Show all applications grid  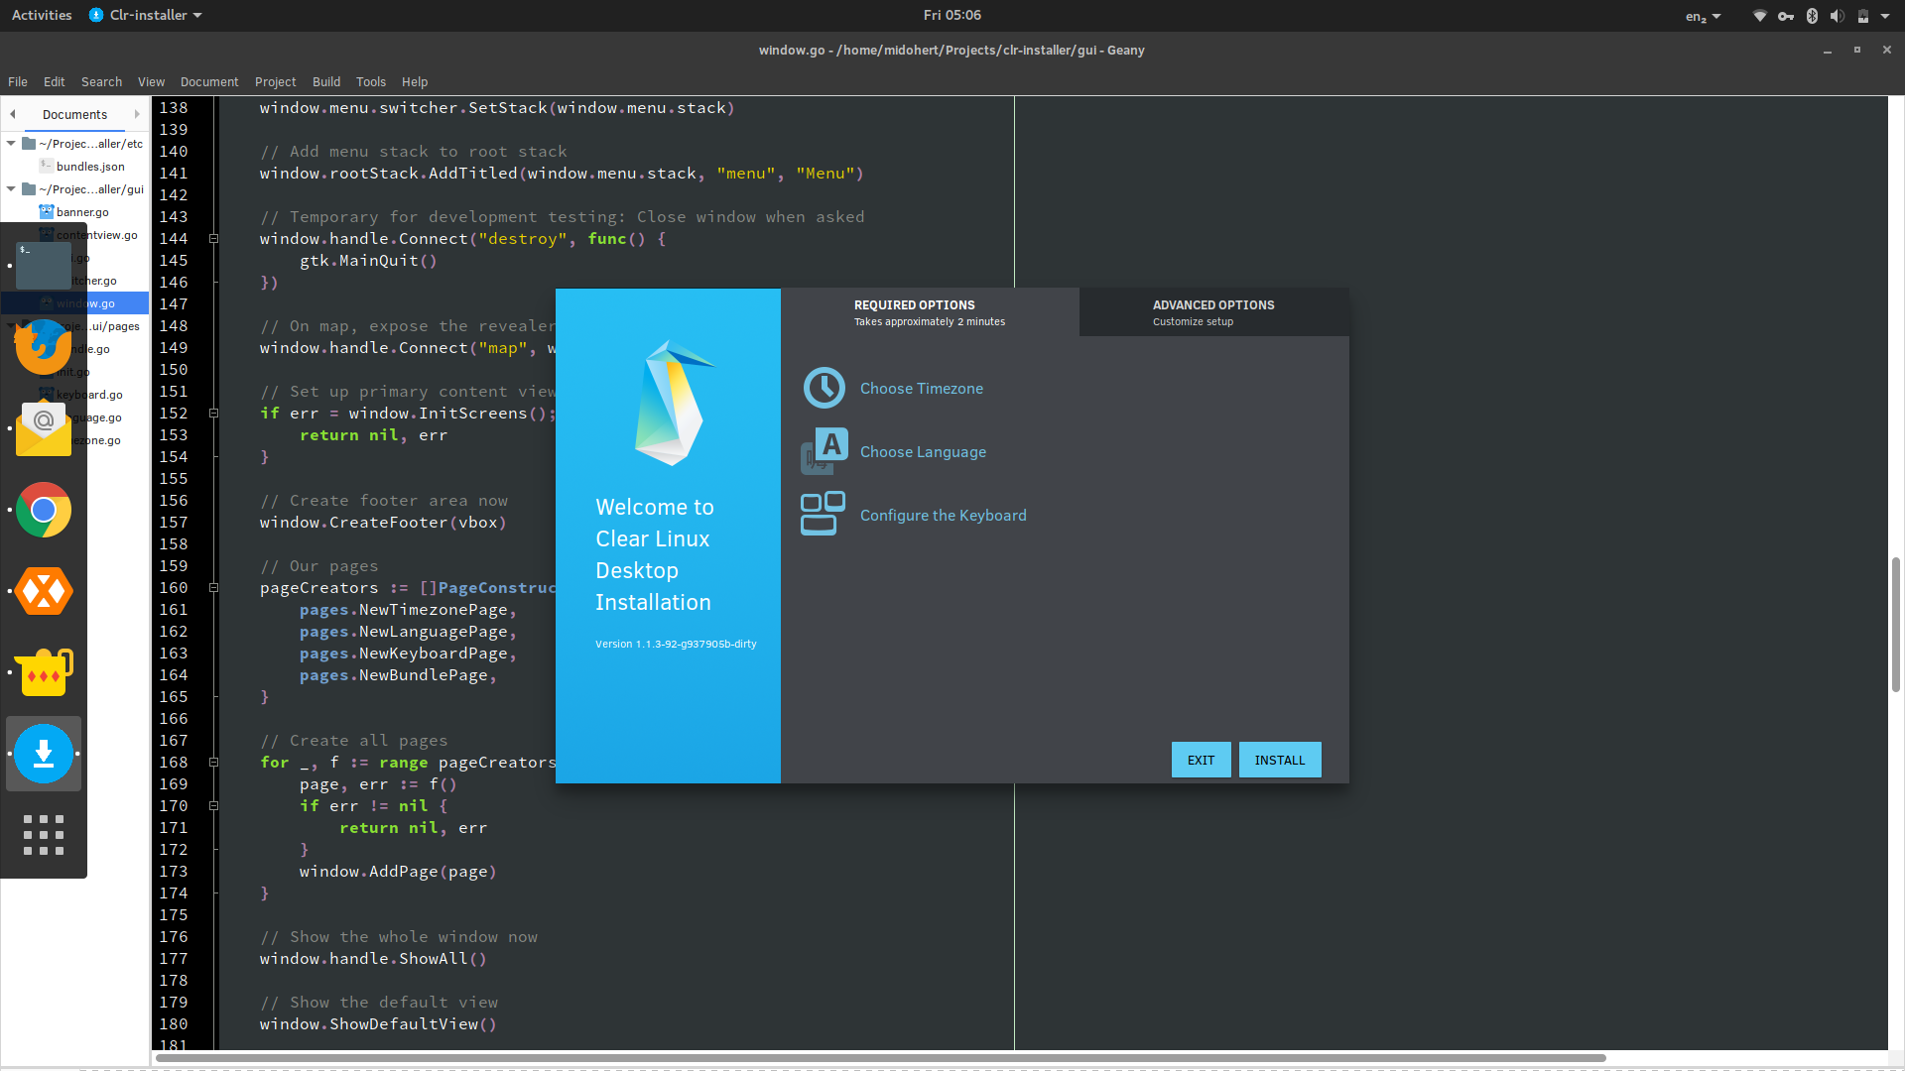coord(43,835)
